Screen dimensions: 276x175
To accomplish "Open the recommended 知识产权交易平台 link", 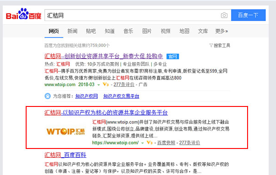I will (121, 96).
